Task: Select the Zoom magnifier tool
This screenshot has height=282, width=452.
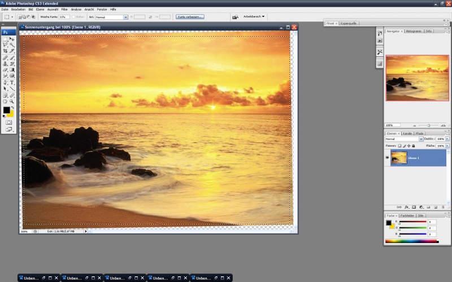Action: pos(12,102)
